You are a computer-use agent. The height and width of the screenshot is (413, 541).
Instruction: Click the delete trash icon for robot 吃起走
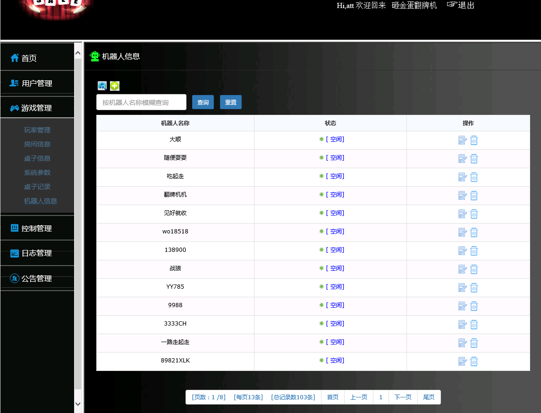pyautogui.click(x=474, y=177)
